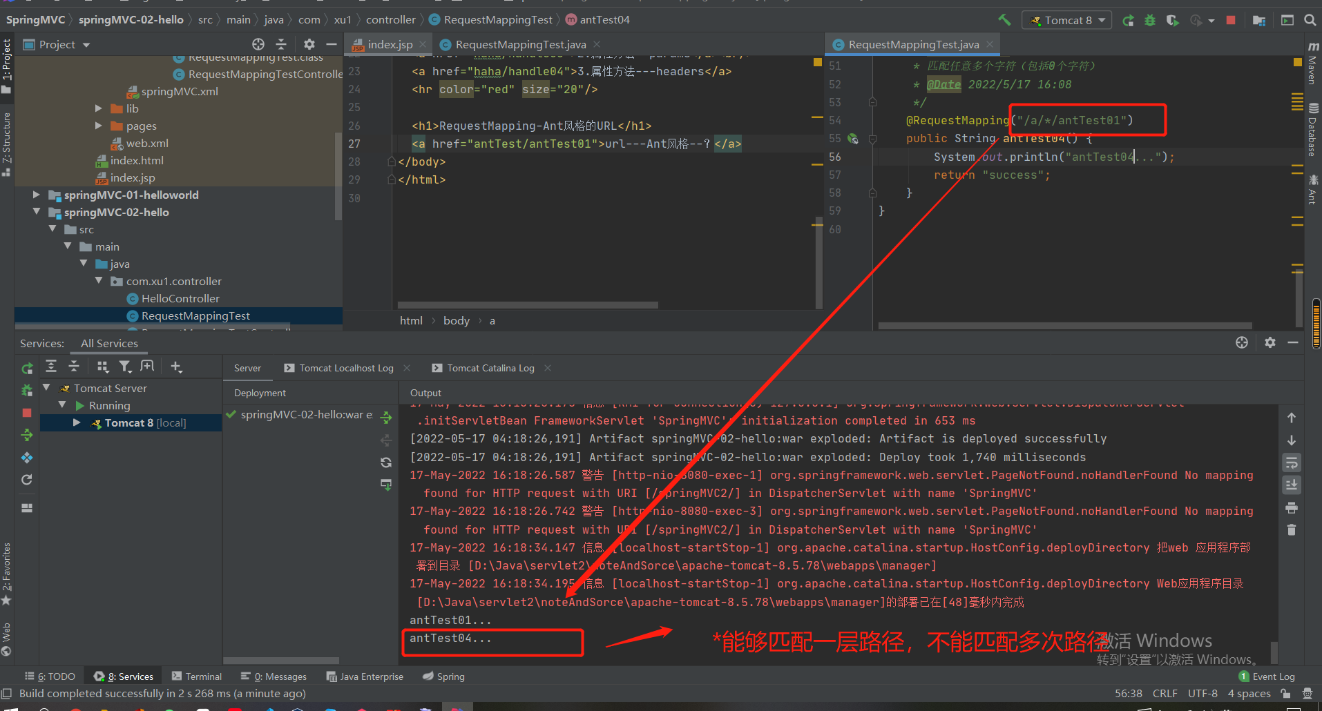Click the Group By icon in Services toolbar
The width and height of the screenshot is (1322, 711).
103,367
